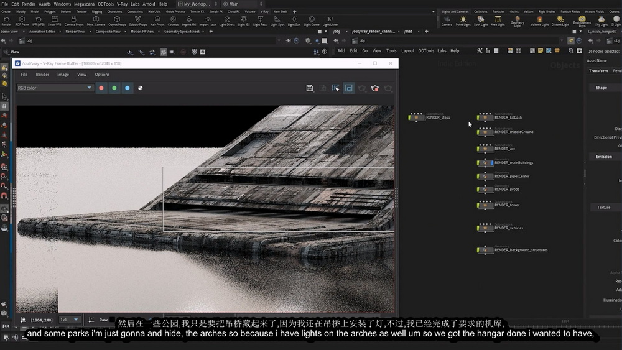
Task: Click the Hair Props shelf tool
Action: (x=157, y=21)
